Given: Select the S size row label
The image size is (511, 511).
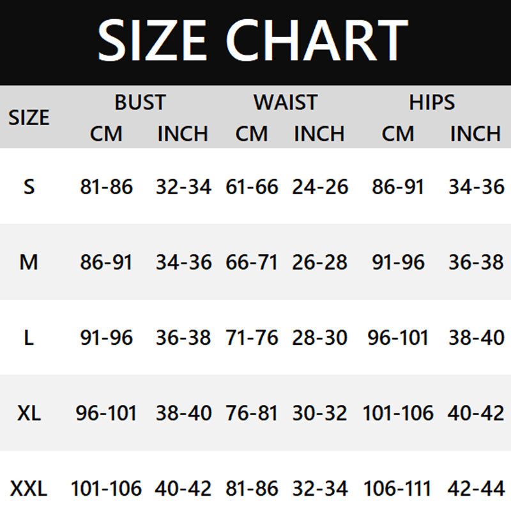Looking at the screenshot, I should click(x=29, y=187).
